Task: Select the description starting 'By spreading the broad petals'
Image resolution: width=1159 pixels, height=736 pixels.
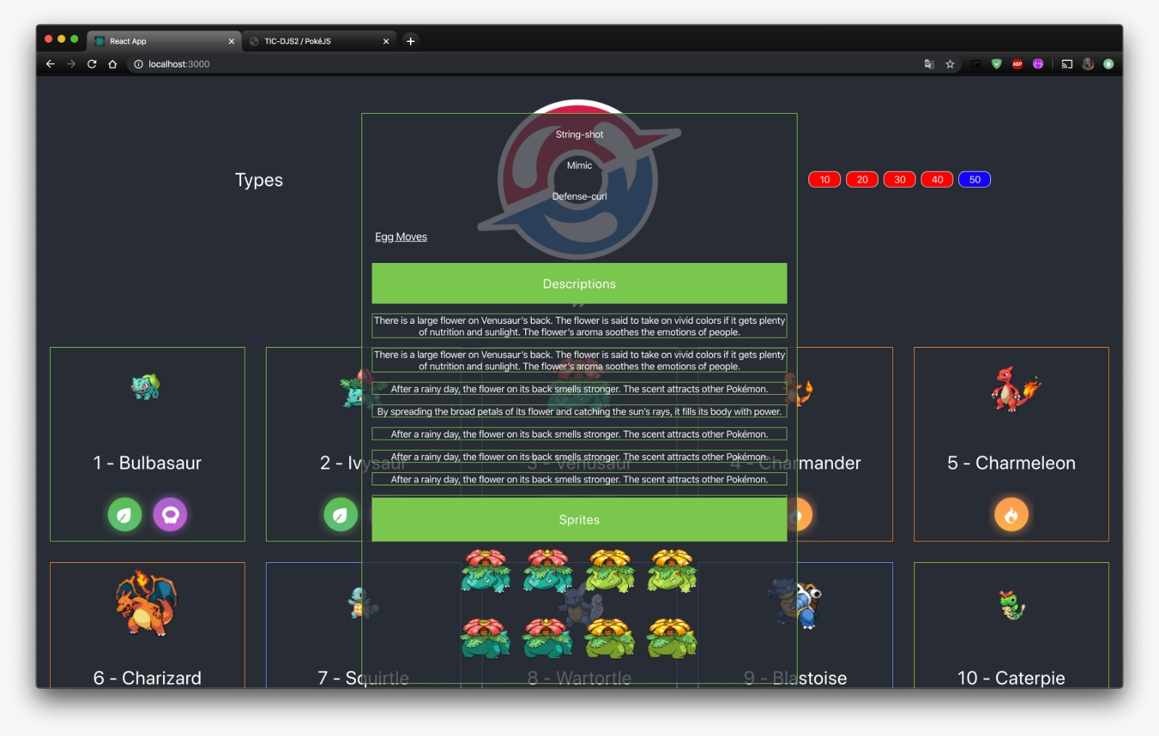Action: point(579,411)
